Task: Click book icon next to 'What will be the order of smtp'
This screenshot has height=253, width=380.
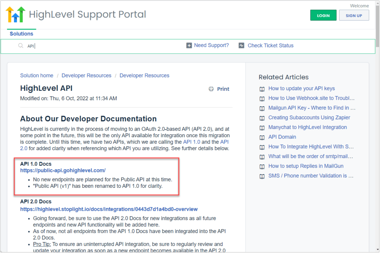Action: coord(262,157)
